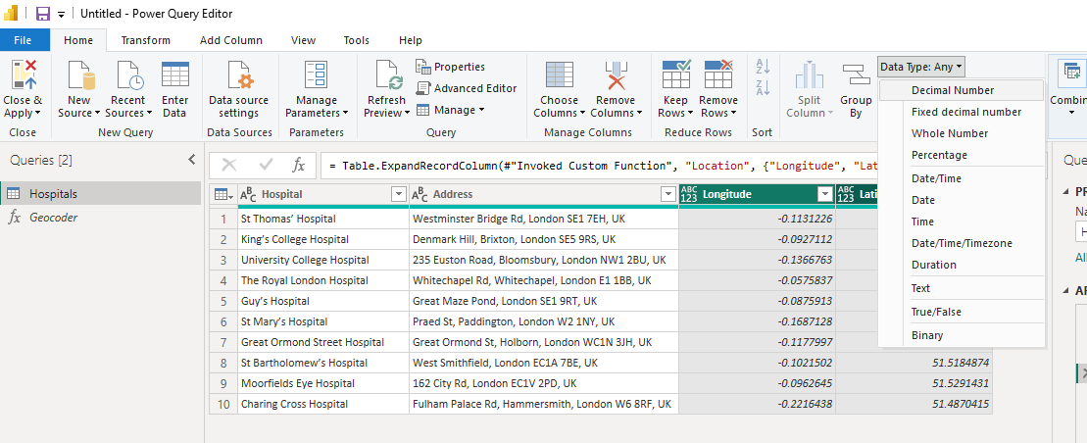Open the Address column filter dropdown

click(667, 194)
